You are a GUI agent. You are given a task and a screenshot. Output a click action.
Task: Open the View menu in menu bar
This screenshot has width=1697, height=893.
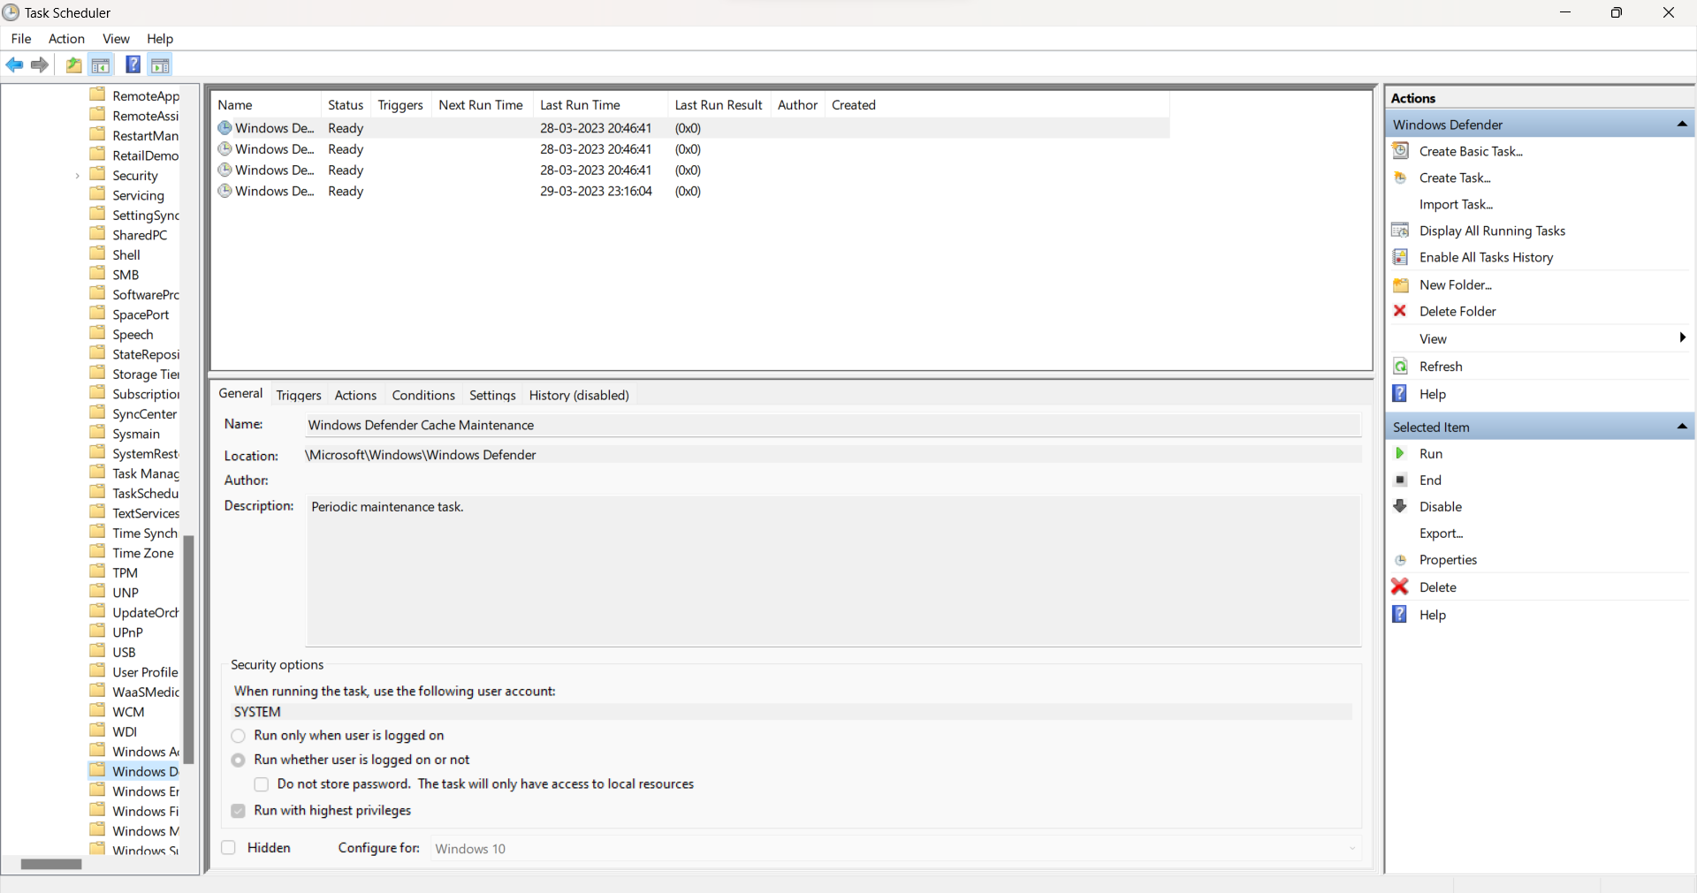(116, 39)
